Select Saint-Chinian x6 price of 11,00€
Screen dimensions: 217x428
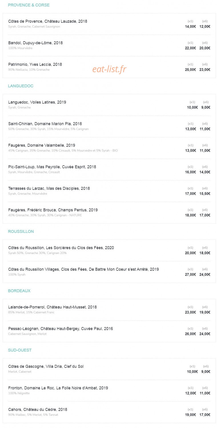point(205,129)
